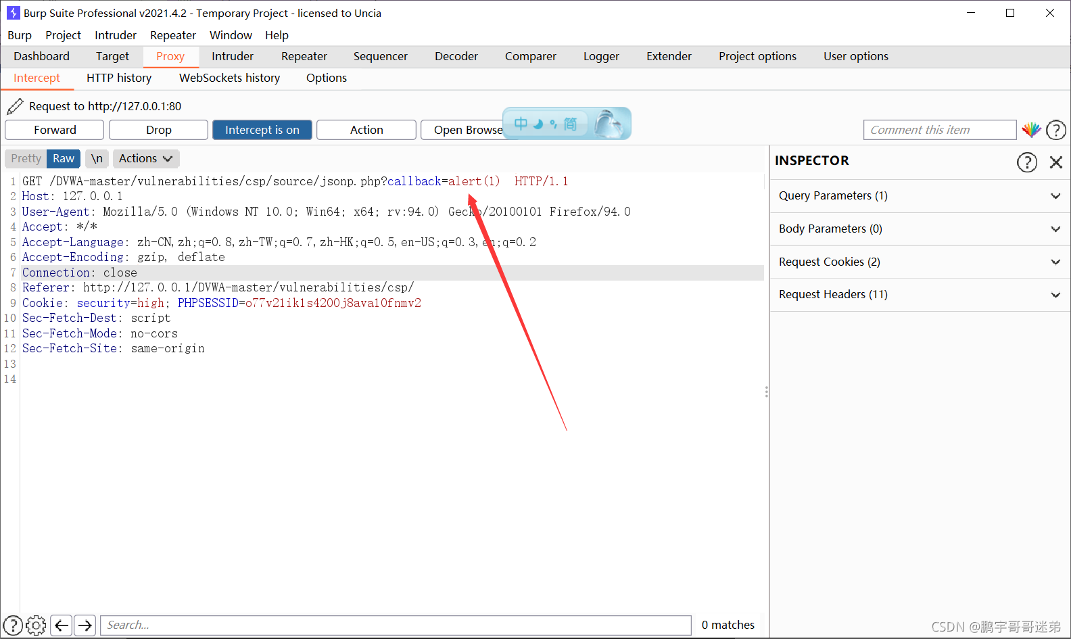Open the Project menu
This screenshot has width=1071, height=639.
pyautogui.click(x=63, y=35)
